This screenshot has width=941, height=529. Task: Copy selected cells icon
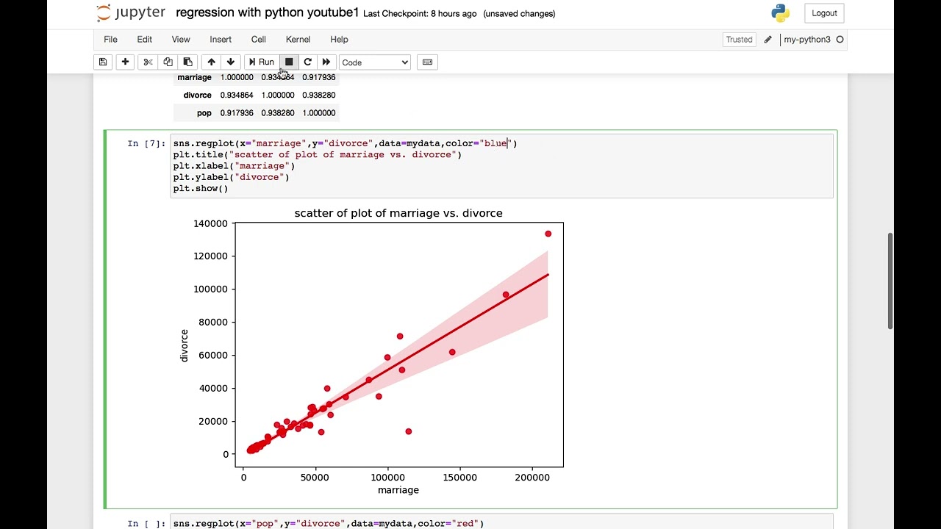(168, 62)
